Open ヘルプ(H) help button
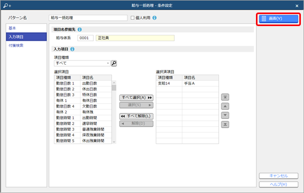 click(278, 185)
